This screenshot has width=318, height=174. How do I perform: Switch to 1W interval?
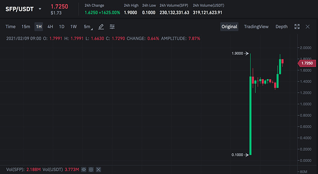pos(74,27)
